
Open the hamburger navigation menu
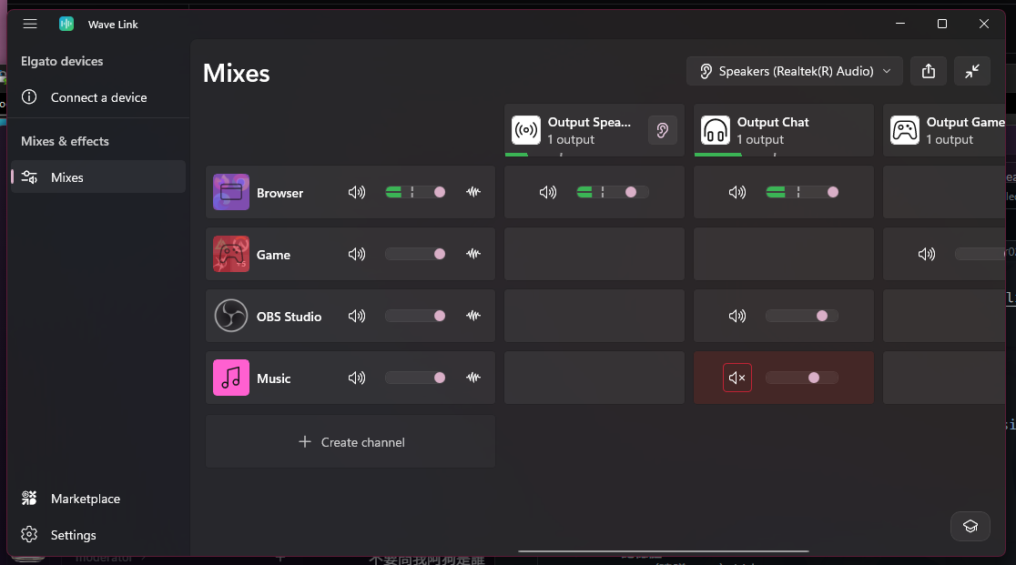coord(30,24)
